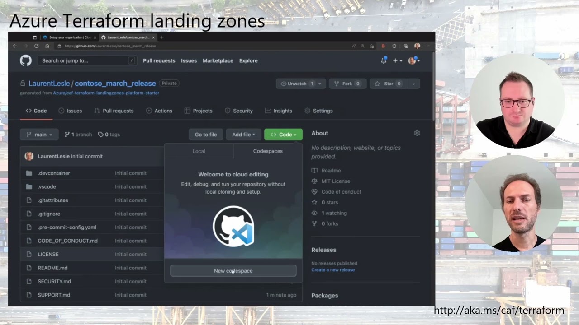579x325 pixels.
Task: Click the Go to file button
Action: 206,135
